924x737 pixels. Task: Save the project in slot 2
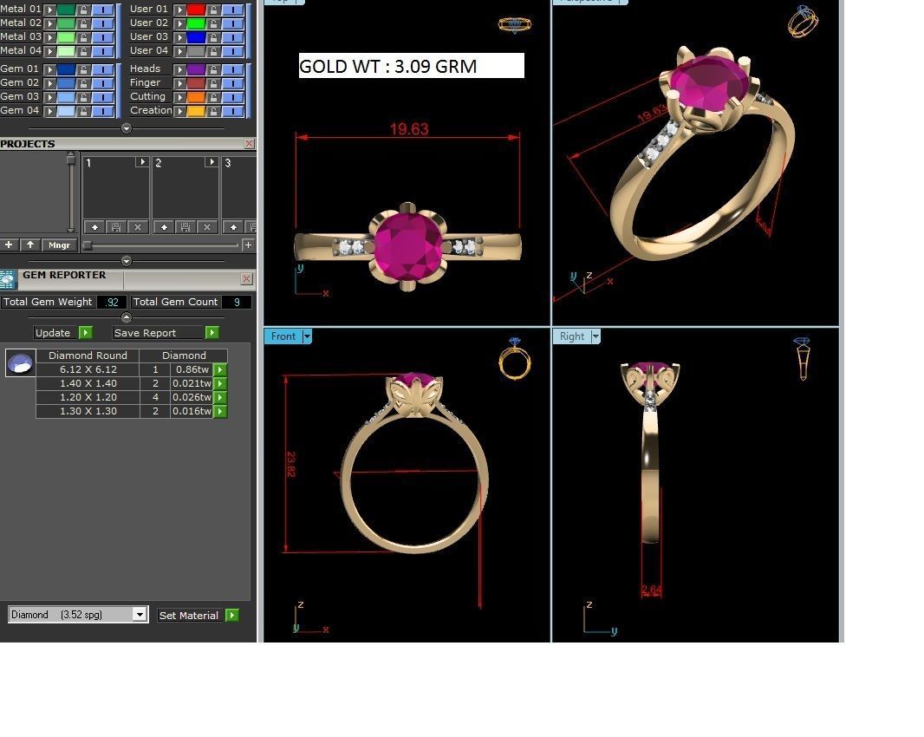185,227
